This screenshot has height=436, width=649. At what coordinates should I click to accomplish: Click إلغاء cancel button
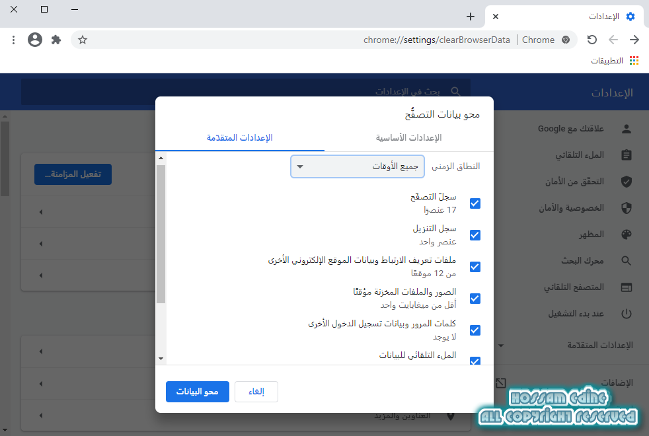coord(256,392)
